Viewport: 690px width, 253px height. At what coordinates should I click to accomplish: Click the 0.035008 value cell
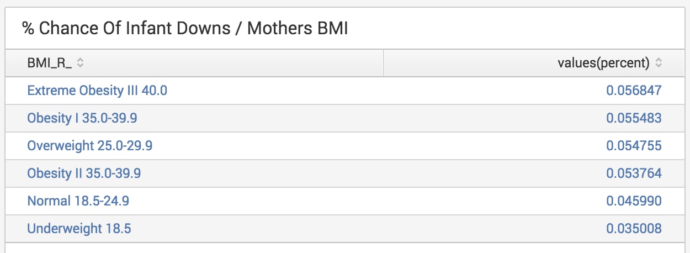click(634, 228)
